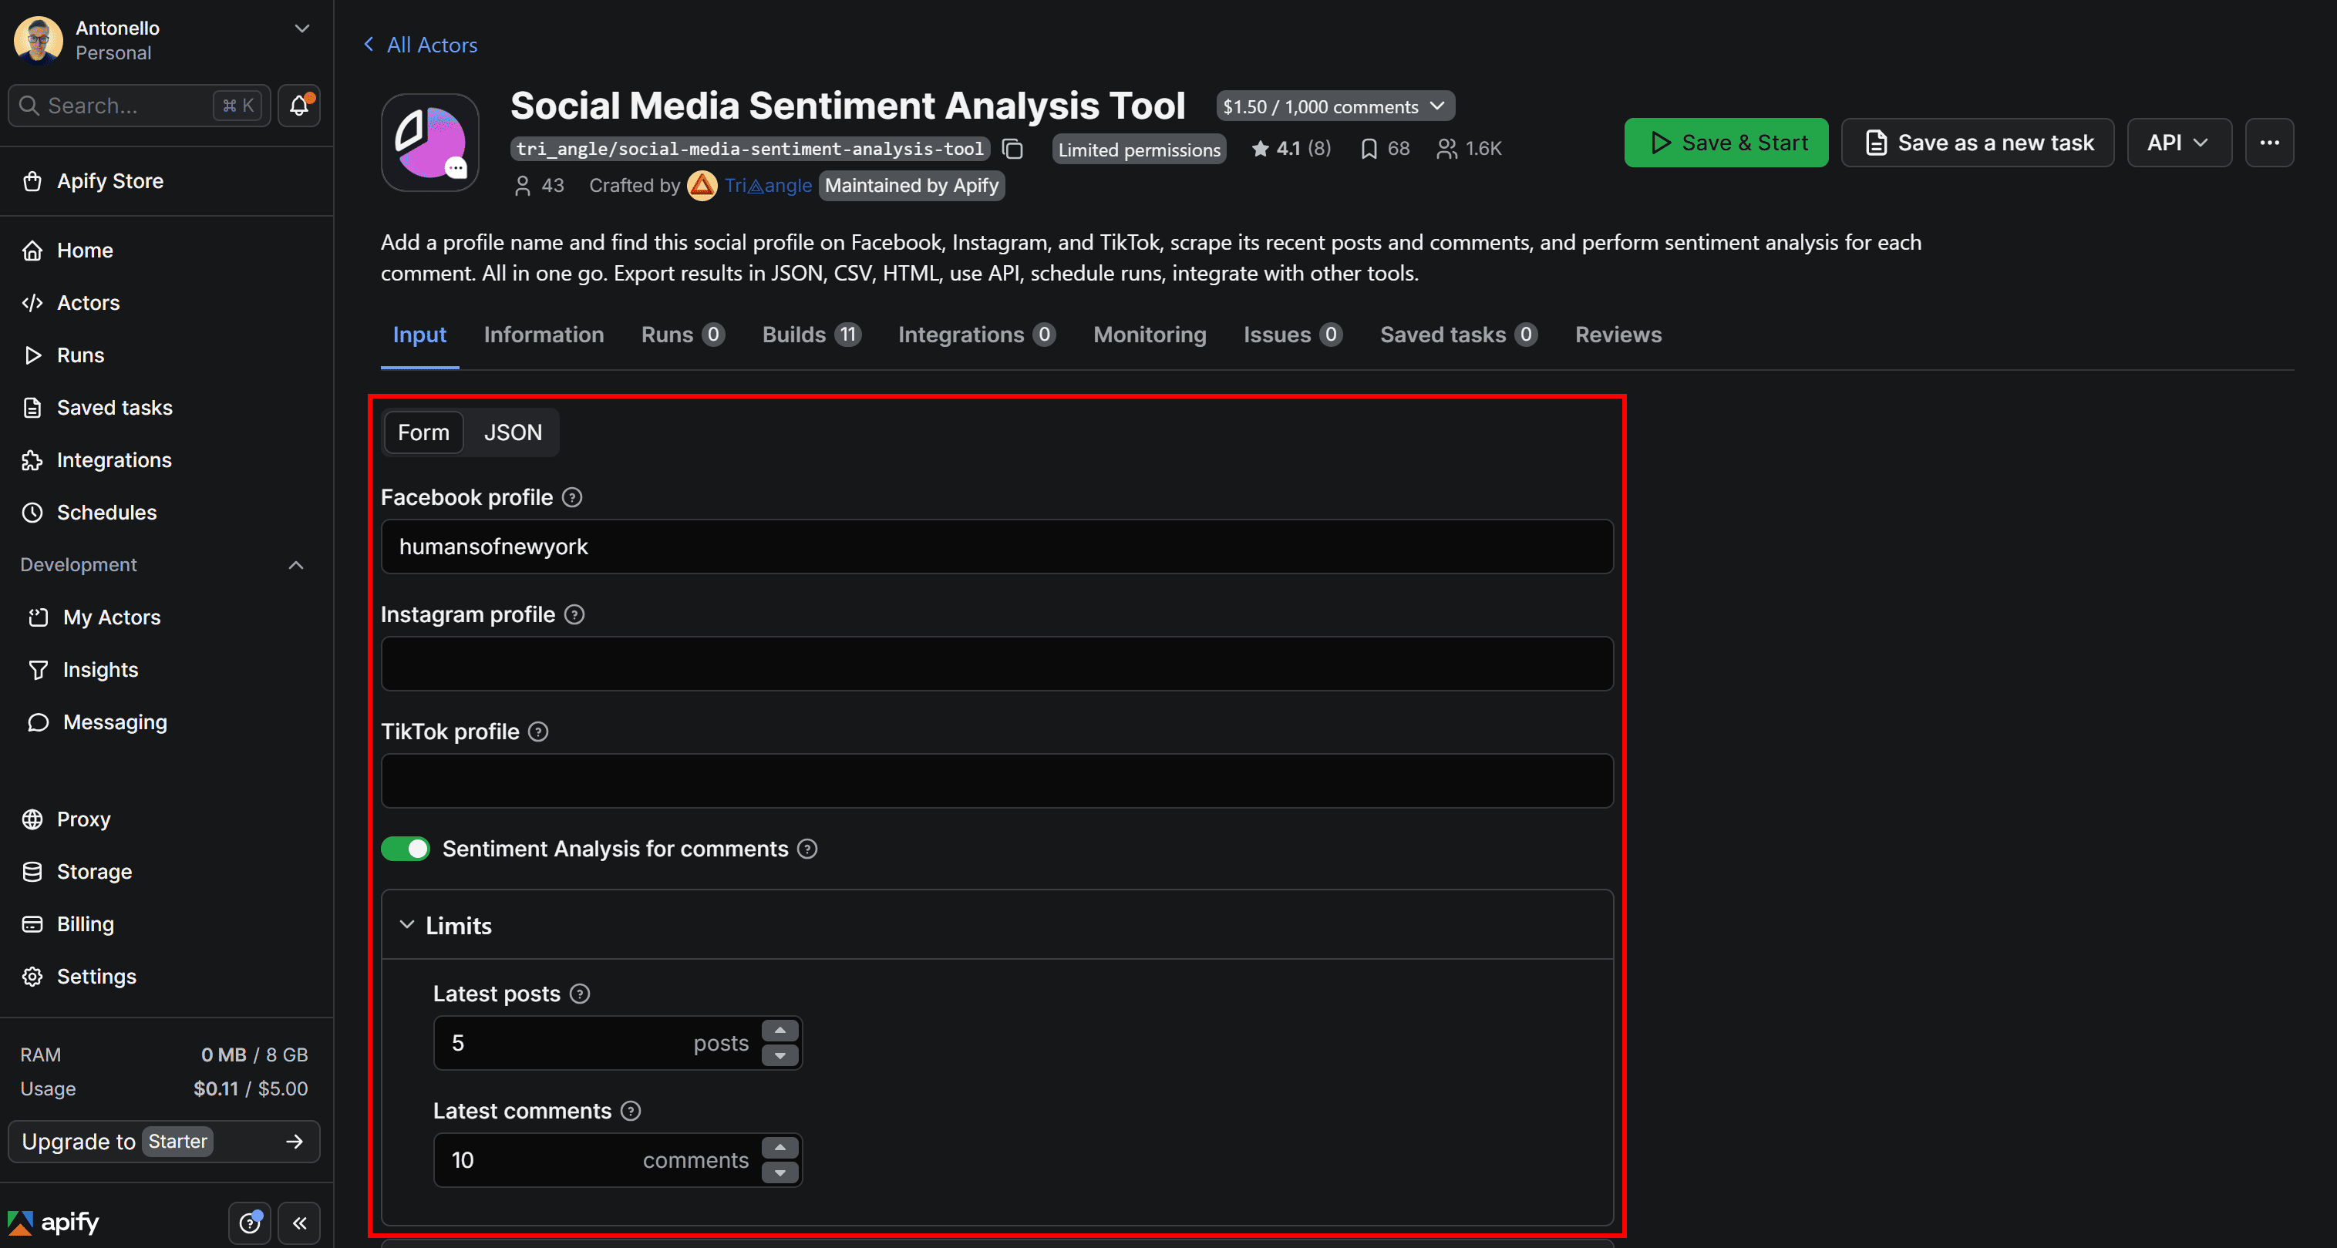The height and width of the screenshot is (1248, 2337).
Task: Open the Monitoring tab
Action: click(1149, 335)
